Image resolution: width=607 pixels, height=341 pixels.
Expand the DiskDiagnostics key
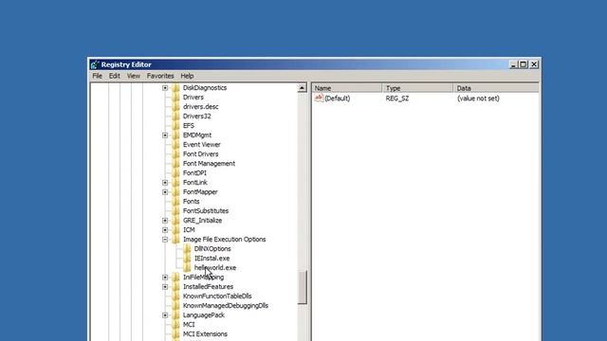pyautogui.click(x=165, y=88)
